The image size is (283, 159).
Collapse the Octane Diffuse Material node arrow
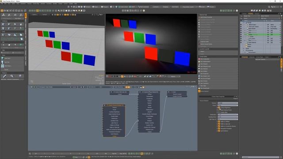pyautogui.click(x=140, y=92)
